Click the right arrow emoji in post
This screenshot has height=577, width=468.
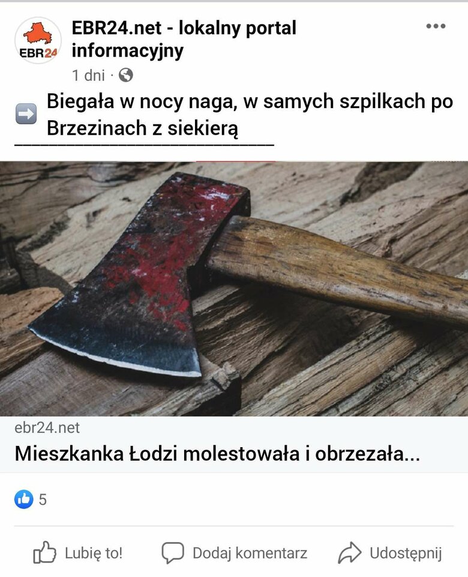[26, 114]
